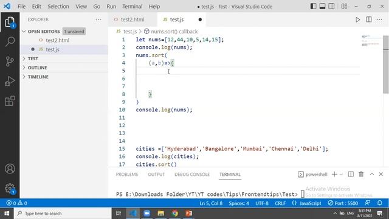Open the Help menu
Image resolution: width=389 pixels, height=219 pixels.
click(x=154, y=7)
